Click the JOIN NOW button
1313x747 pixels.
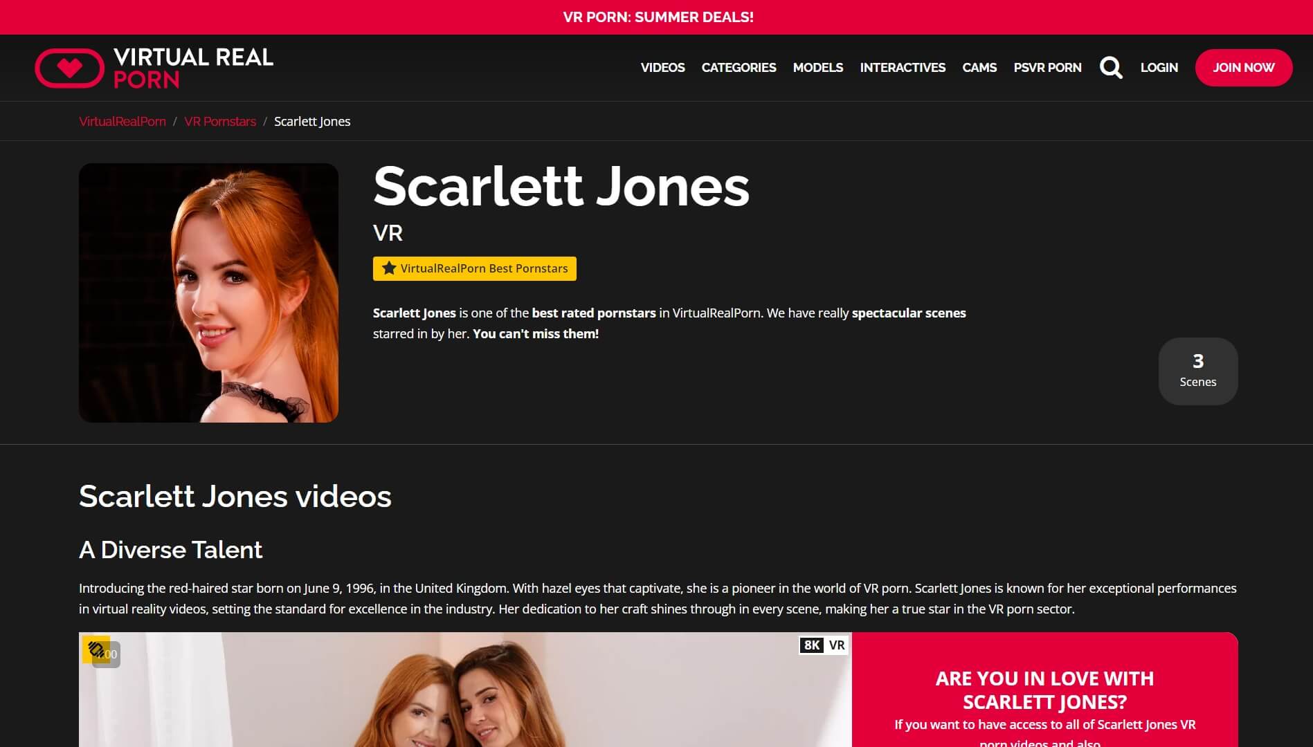click(1243, 68)
